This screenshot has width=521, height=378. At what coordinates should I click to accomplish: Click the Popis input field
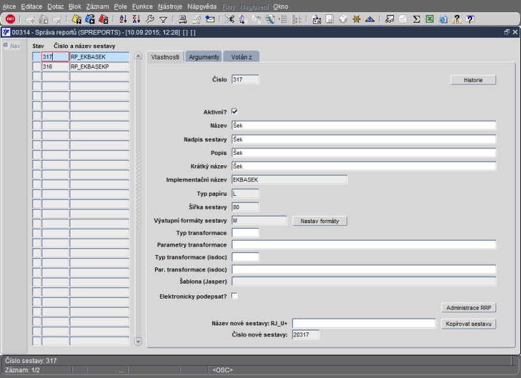pyautogui.click(x=364, y=153)
